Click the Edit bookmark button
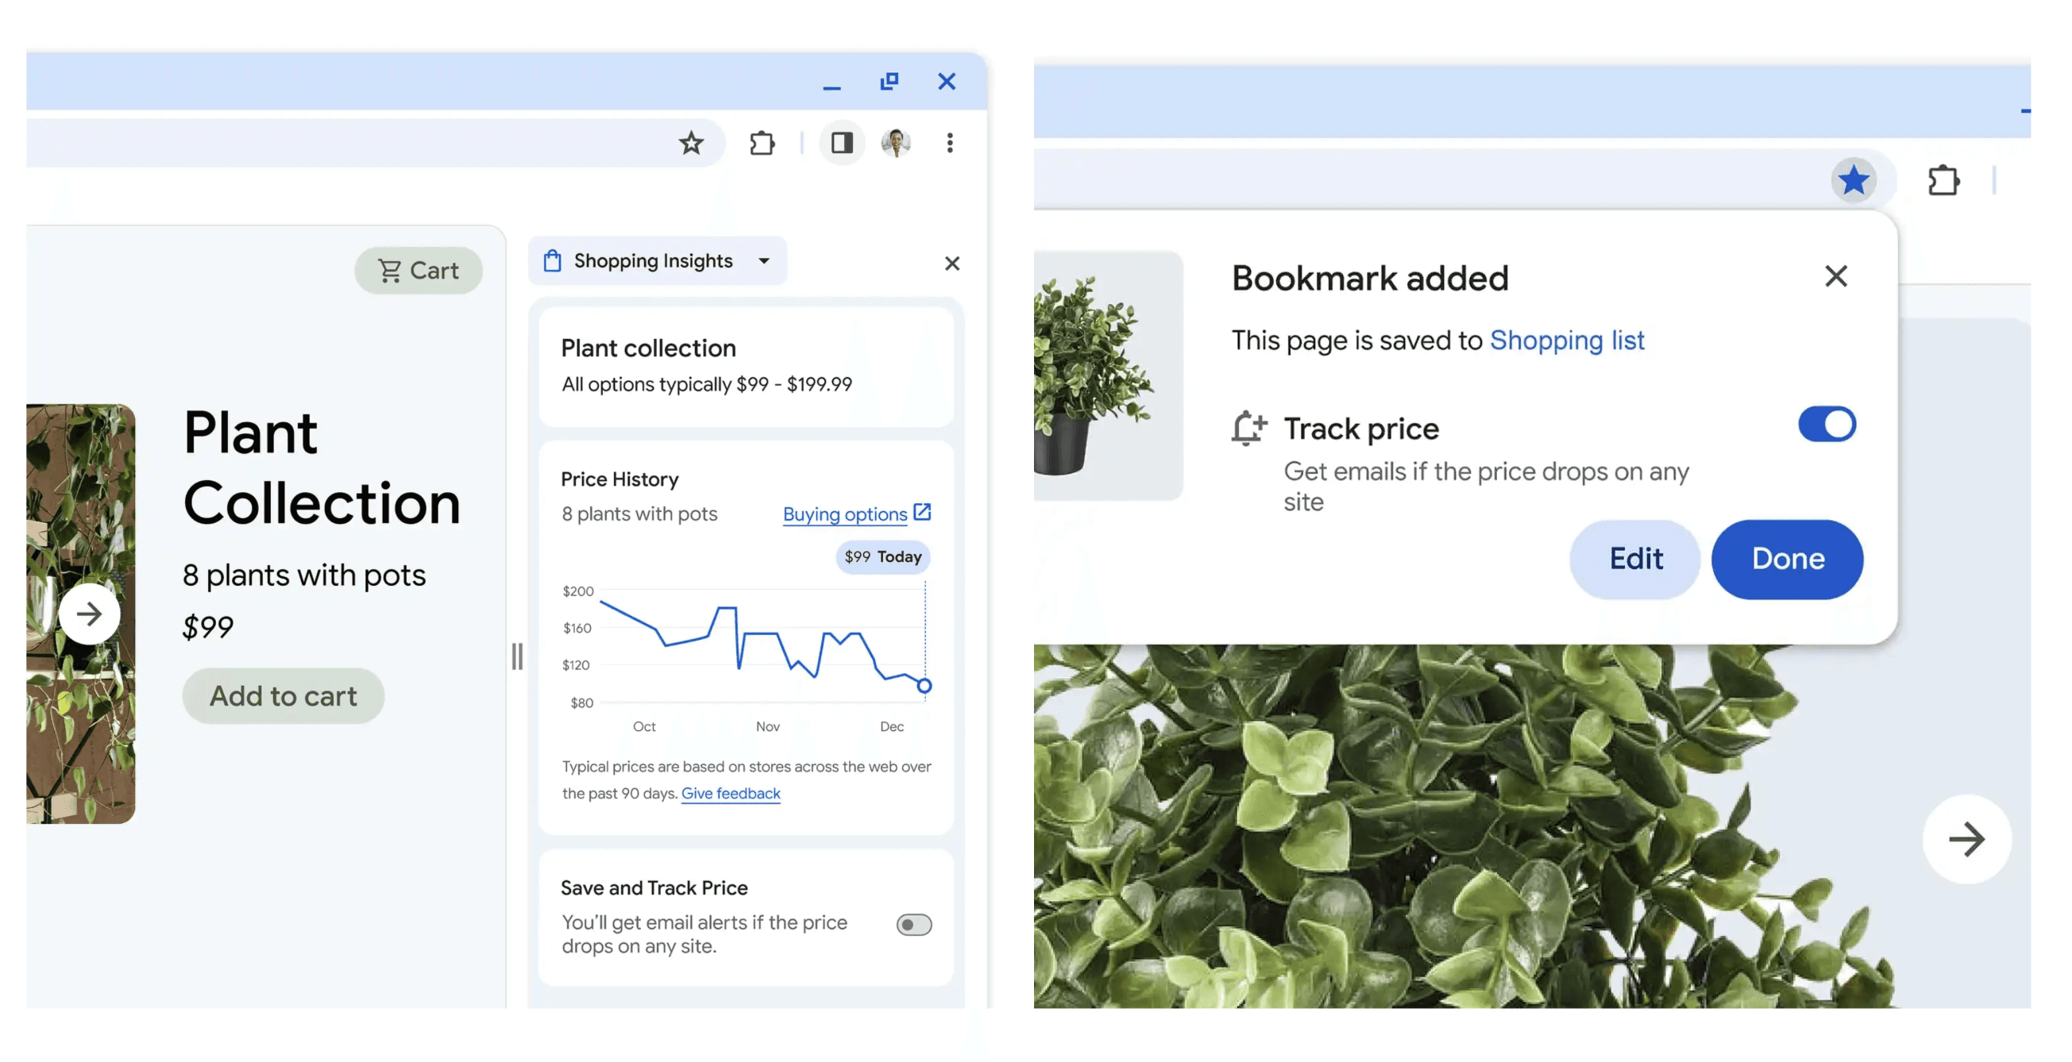2072x1062 pixels. (1634, 559)
